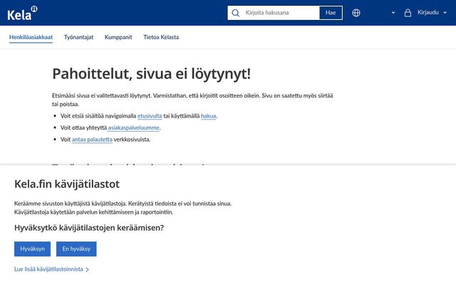Expand the Kirjaudu login dropdown

(x=432, y=13)
